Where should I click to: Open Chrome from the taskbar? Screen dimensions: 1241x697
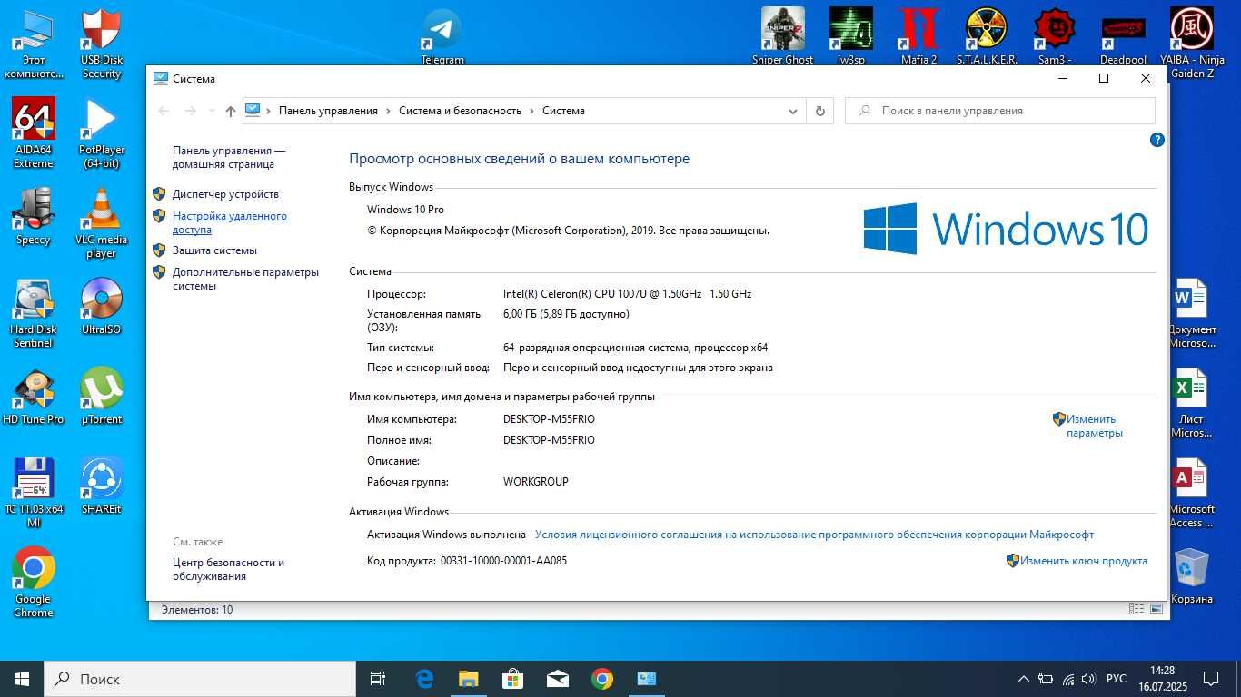click(x=602, y=679)
